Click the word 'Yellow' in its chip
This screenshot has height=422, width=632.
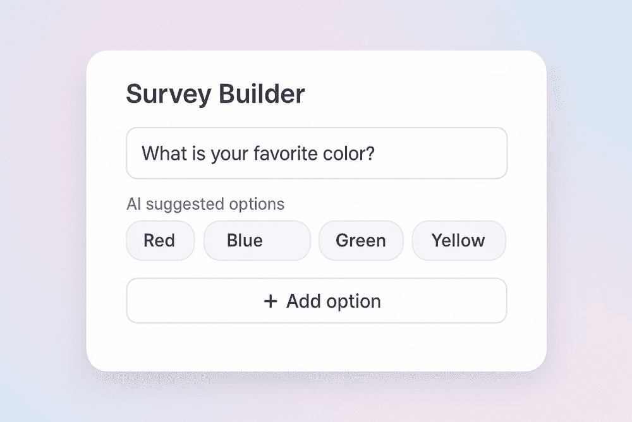[x=458, y=241]
